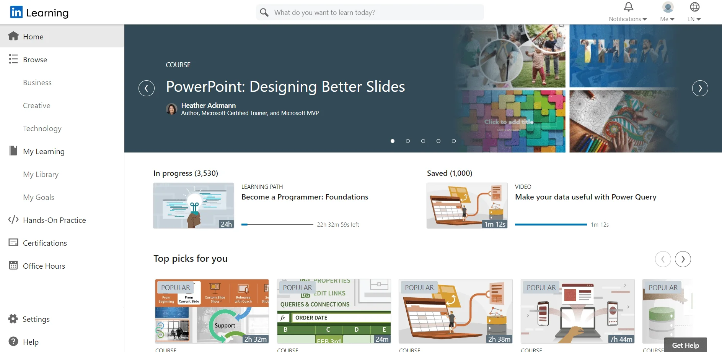Click the My Learning book icon
This screenshot has width=722, height=352.
(13, 151)
